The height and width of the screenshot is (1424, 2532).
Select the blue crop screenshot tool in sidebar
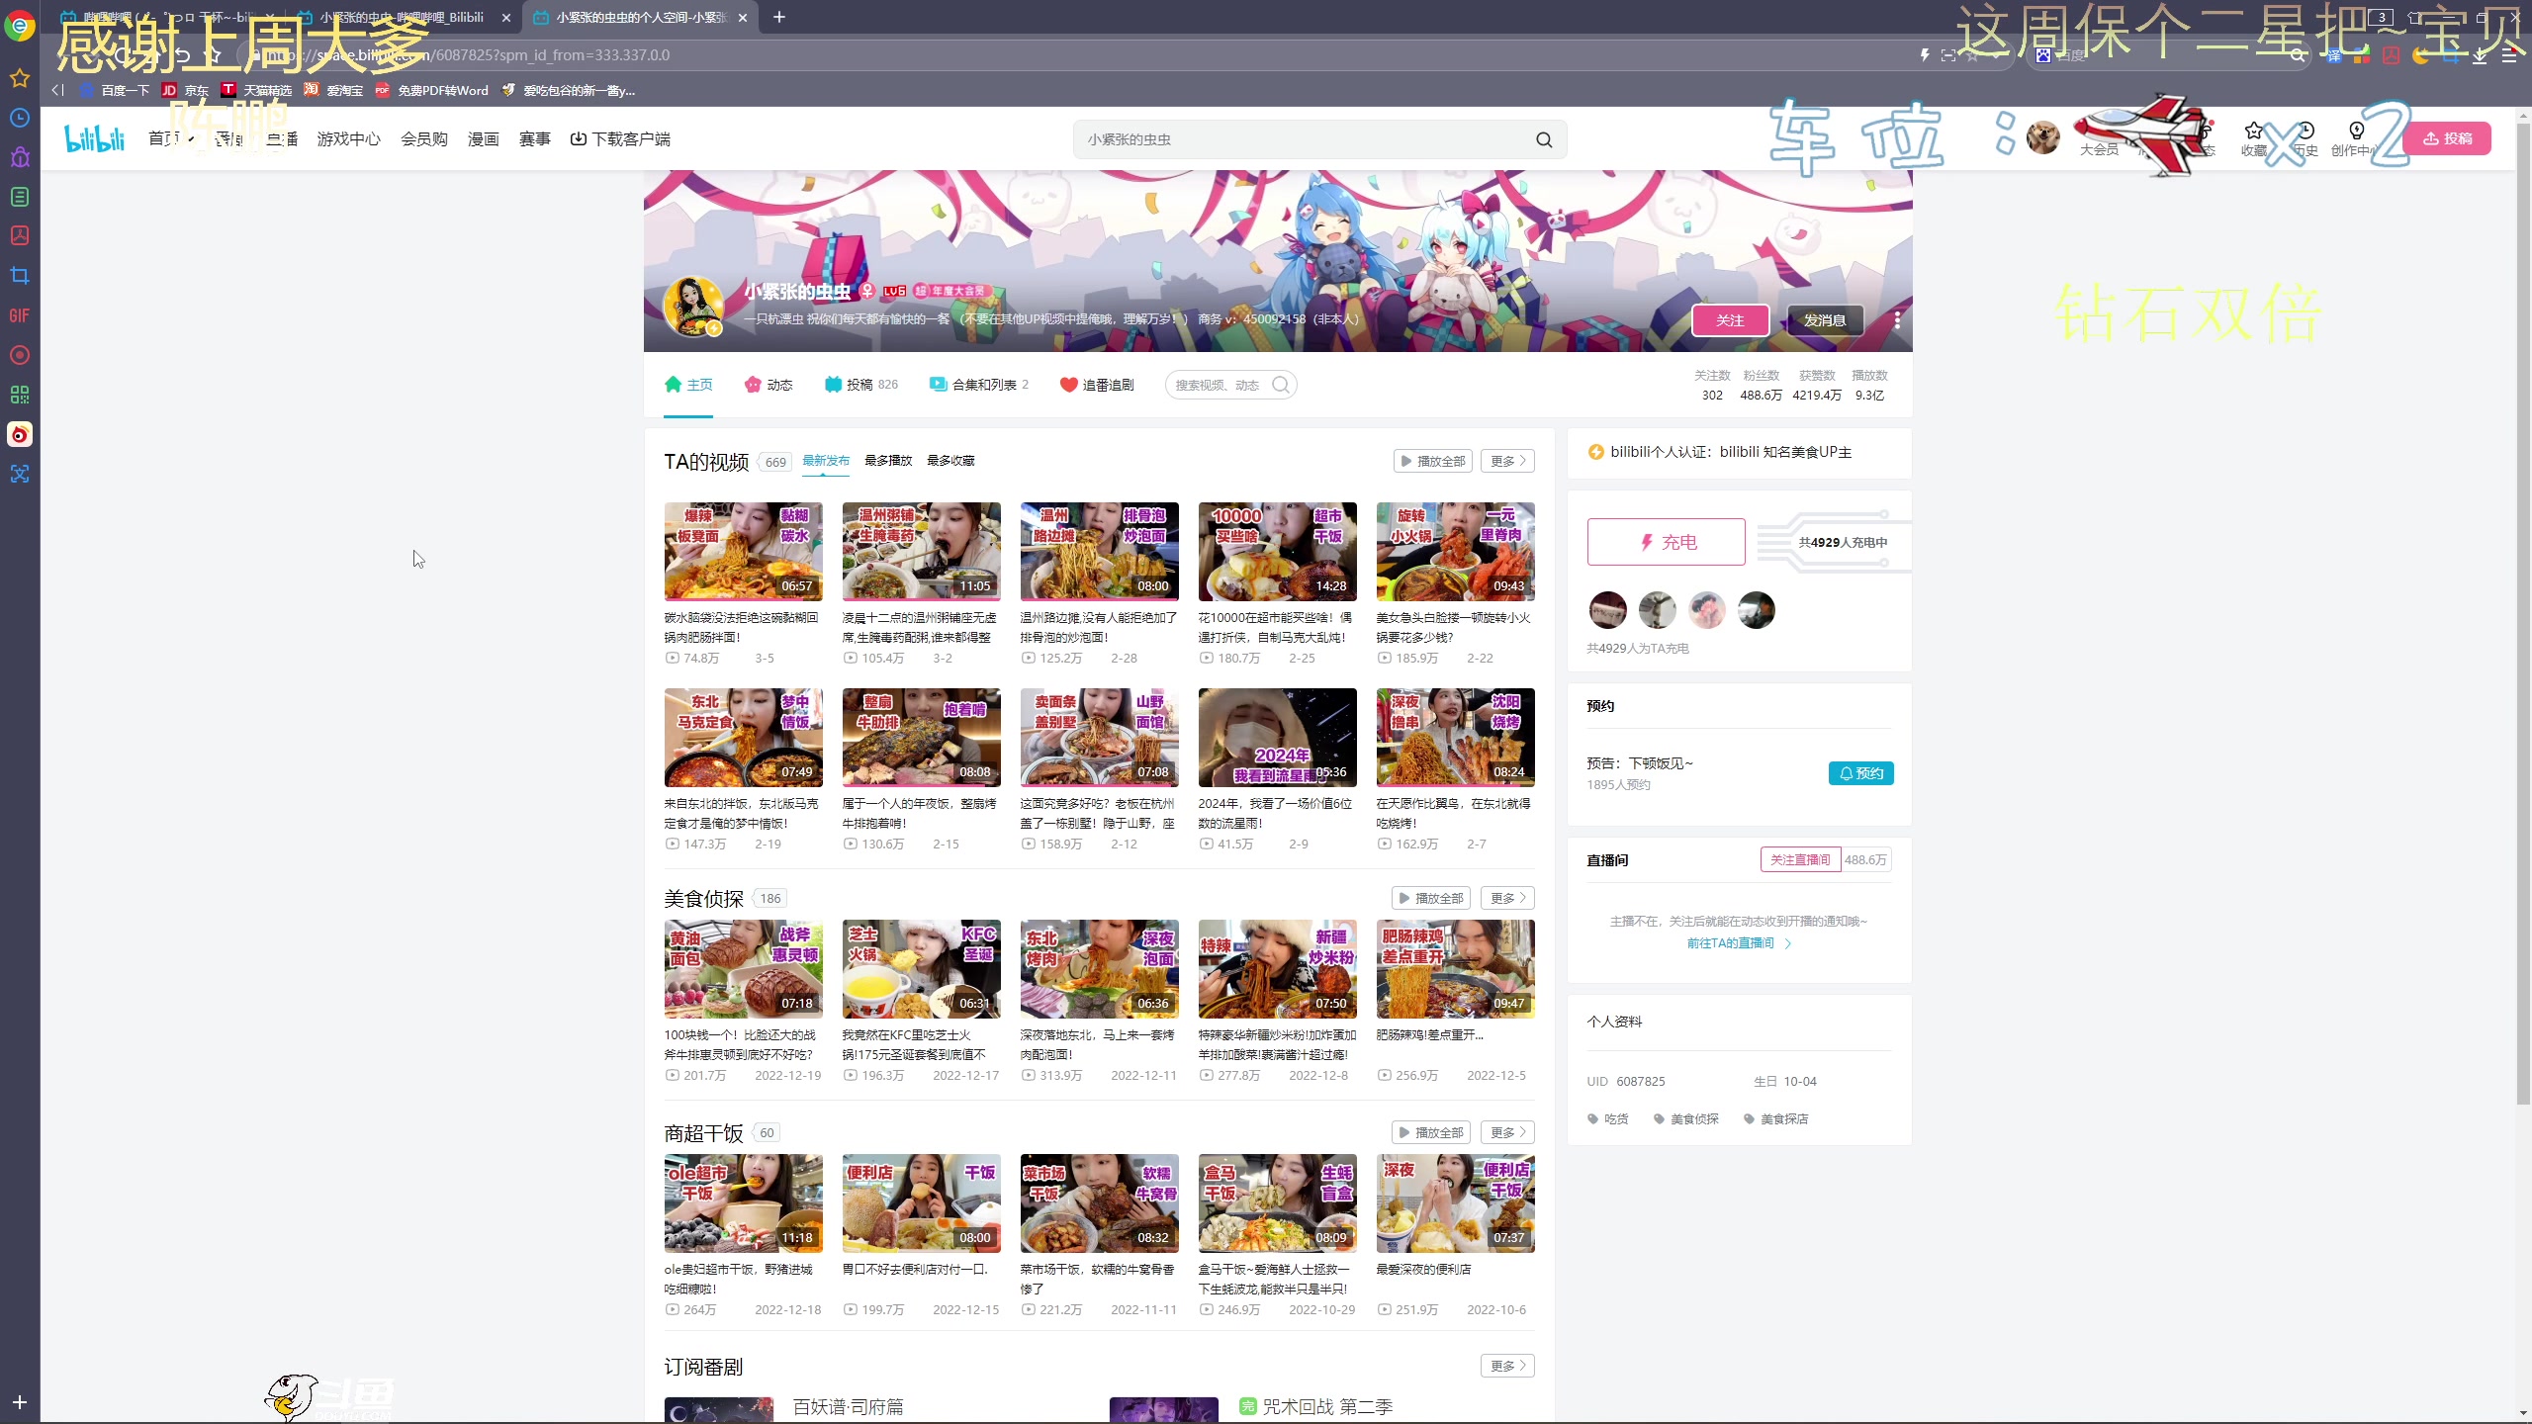coord(20,276)
